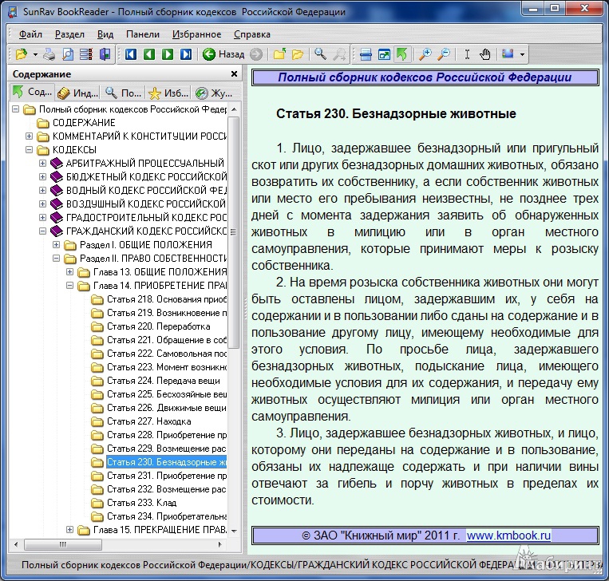Click the tree scroll down arrow
This screenshot has width=609, height=581.
point(234,531)
